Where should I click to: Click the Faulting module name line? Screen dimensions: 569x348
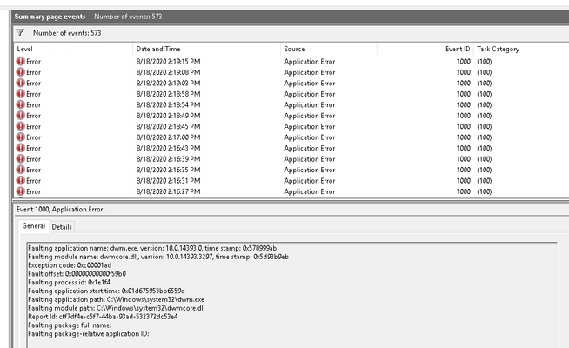click(x=158, y=257)
